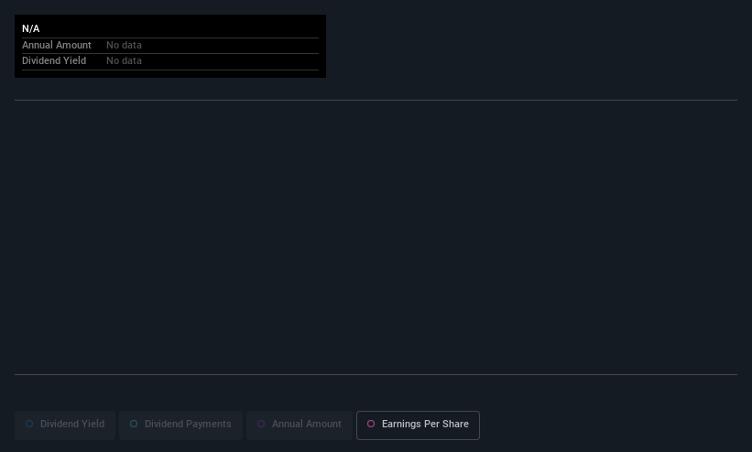Screen dimensions: 752x452
Task: Click the divider below the Dividend Yield row
Action: (170, 70)
